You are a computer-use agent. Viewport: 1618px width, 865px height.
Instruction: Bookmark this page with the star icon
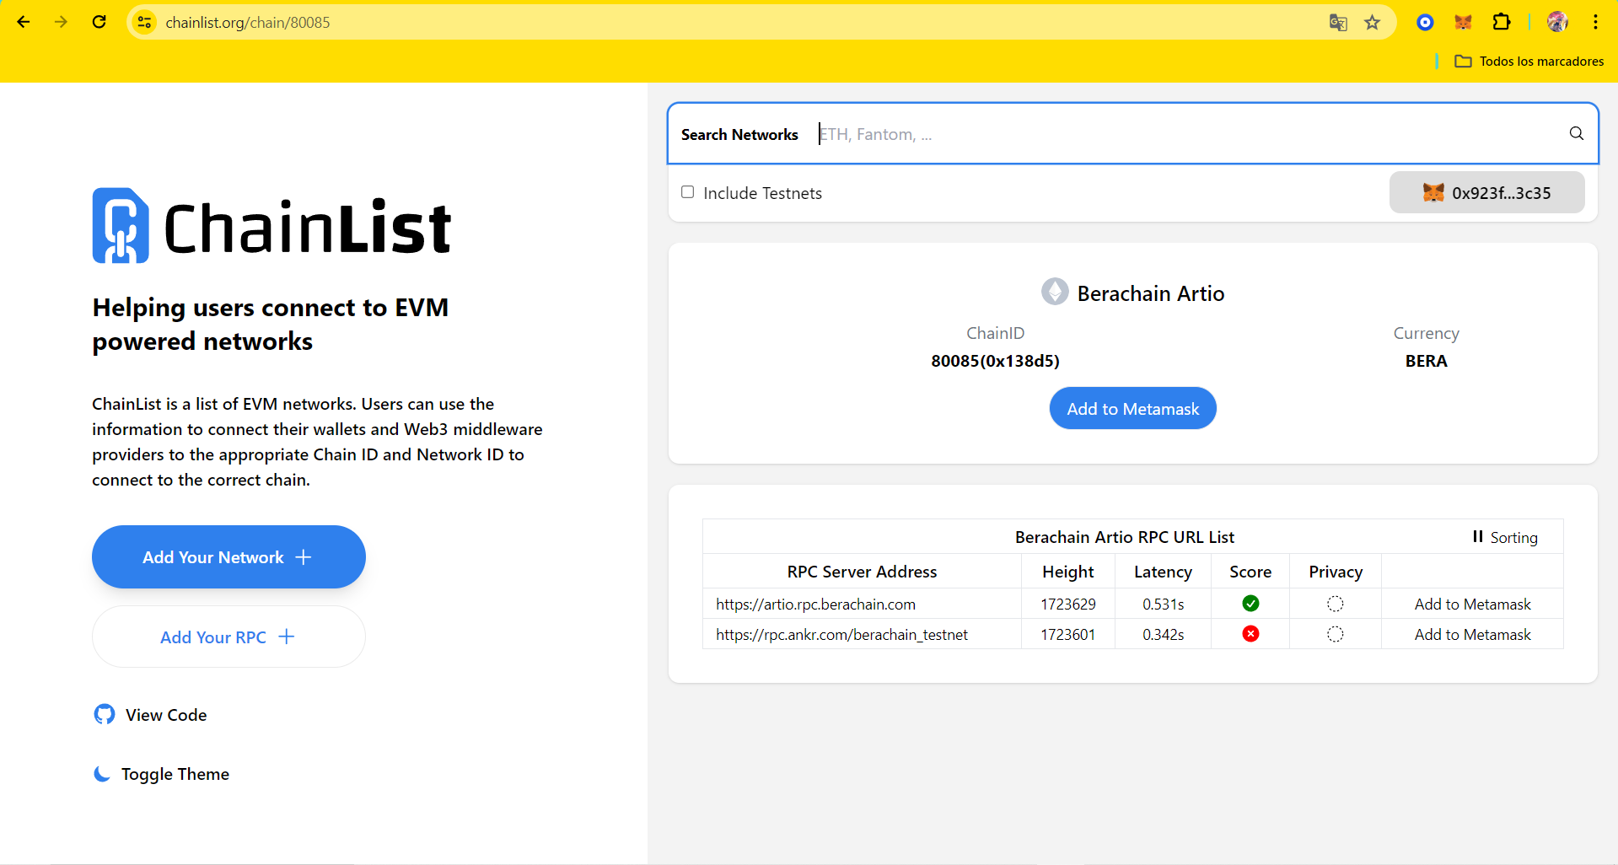[1373, 23]
